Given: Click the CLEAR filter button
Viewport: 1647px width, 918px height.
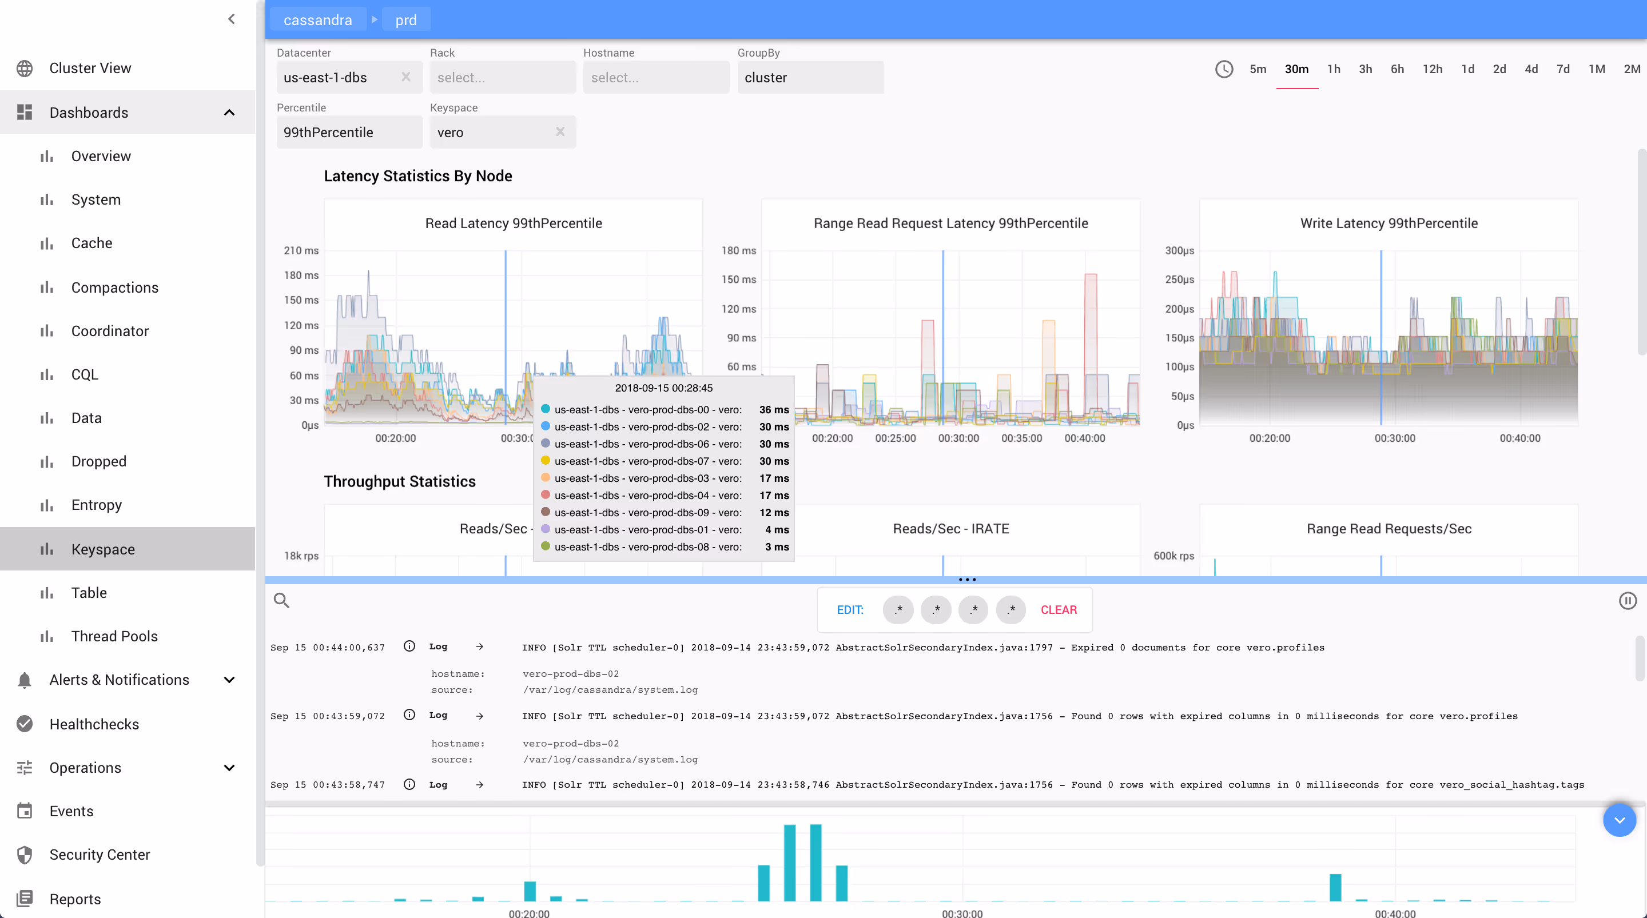Looking at the screenshot, I should point(1058,610).
